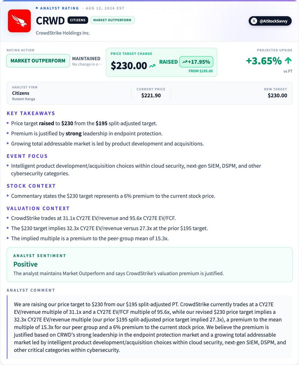Screen dimensions: 299x365
Task: Click the blue dot before Analyst Rating
Action: click(x=37, y=8)
